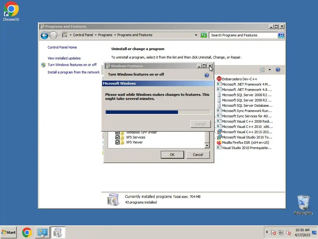Open the address bar history dropdown
318x239 pixels.
196,35
